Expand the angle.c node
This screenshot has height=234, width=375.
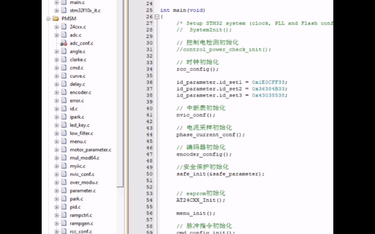point(57,51)
